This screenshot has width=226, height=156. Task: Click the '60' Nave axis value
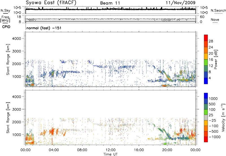click(202, 17)
